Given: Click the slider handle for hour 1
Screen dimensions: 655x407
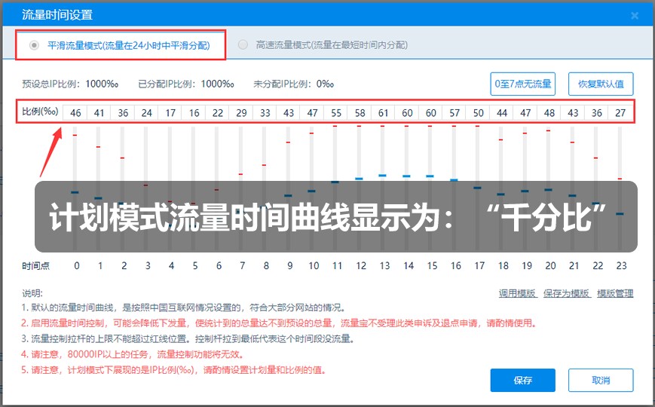Looking at the screenshot, I should click(98, 198).
